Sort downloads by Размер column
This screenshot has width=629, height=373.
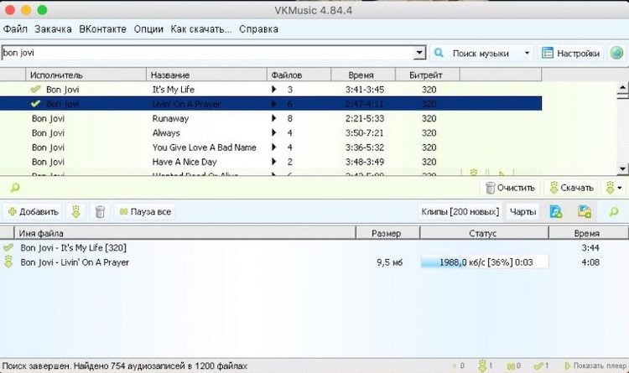click(387, 233)
